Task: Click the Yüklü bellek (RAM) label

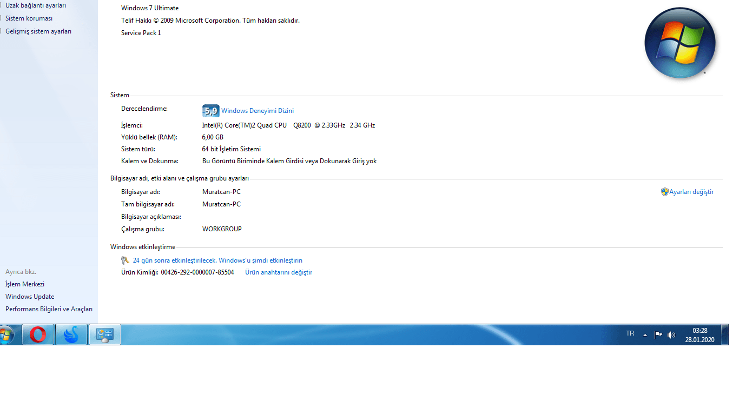Action: point(149,137)
